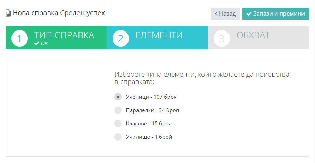Go back with the Назад button
The width and height of the screenshot is (315, 163).
[225, 14]
